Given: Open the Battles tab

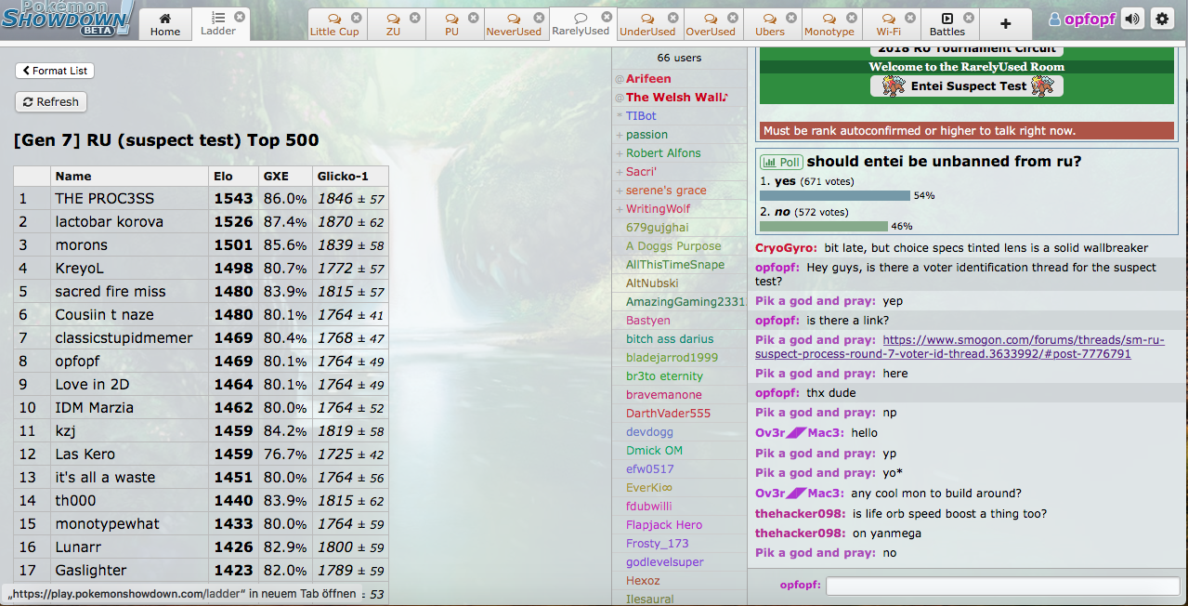Looking at the screenshot, I should [947, 24].
